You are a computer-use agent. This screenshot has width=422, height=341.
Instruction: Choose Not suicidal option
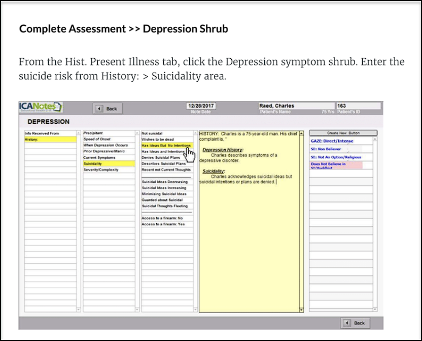click(167, 133)
